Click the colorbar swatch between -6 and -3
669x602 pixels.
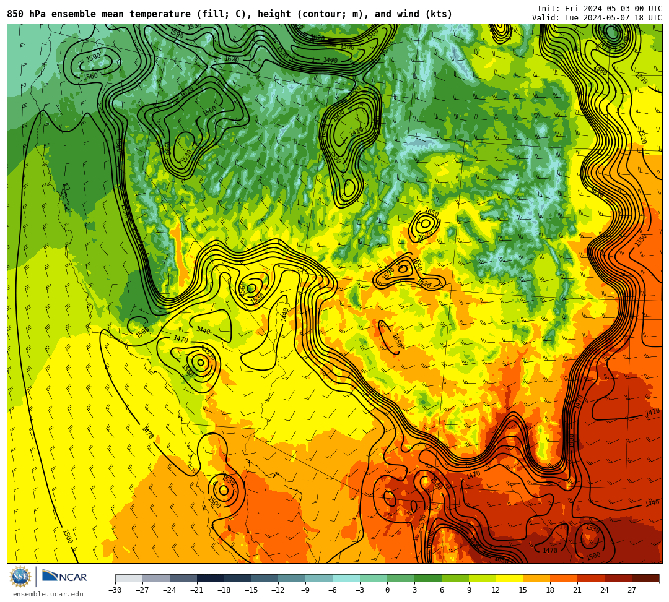[346, 578]
